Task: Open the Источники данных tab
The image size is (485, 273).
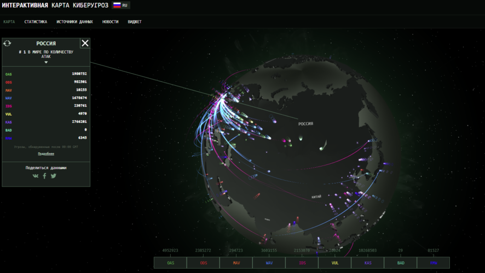Action: pos(74,22)
